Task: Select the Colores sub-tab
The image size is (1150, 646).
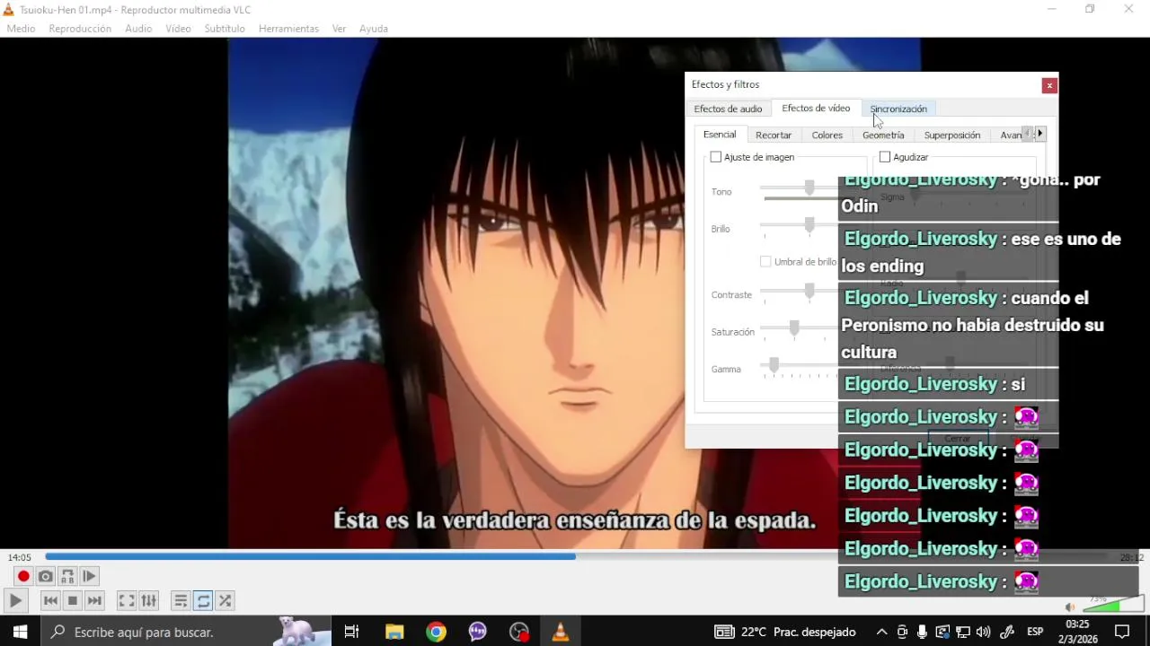Action: click(x=827, y=135)
